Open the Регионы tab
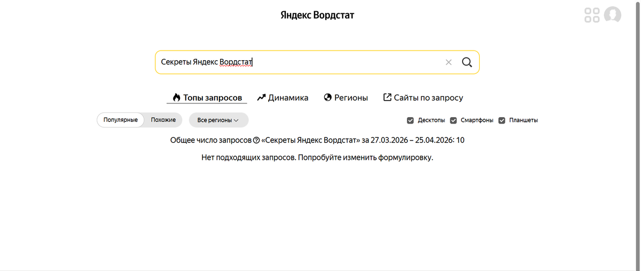641x271 pixels. (x=346, y=97)
